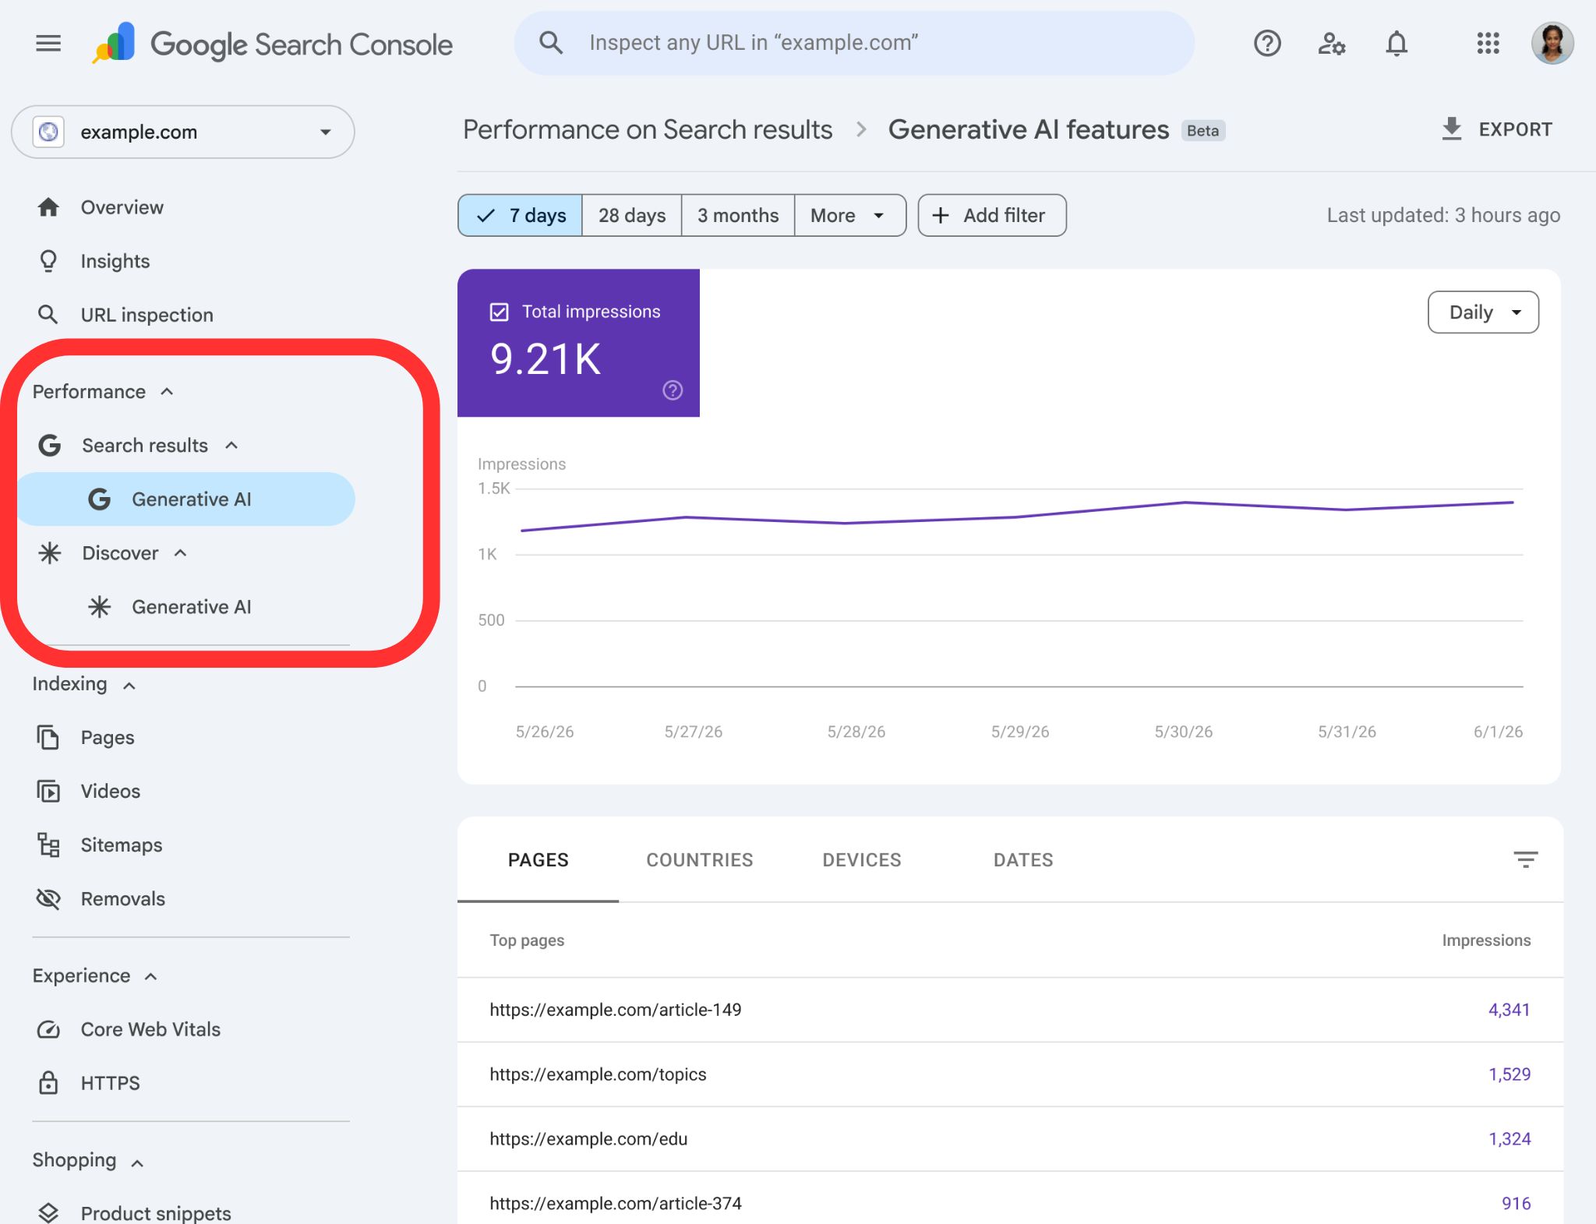Go to Performance on Search results breadcrumb
This screenshot has height=1224, width=1596.
(648, 129)
